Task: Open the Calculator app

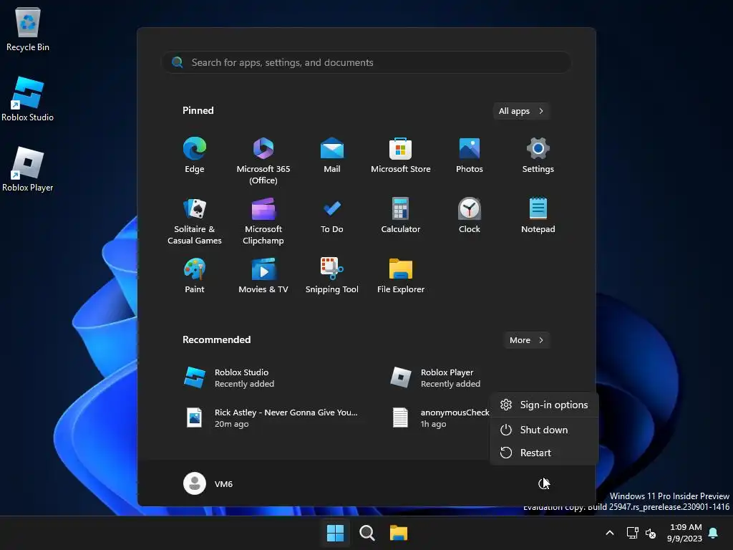Action: pos(401,216)
